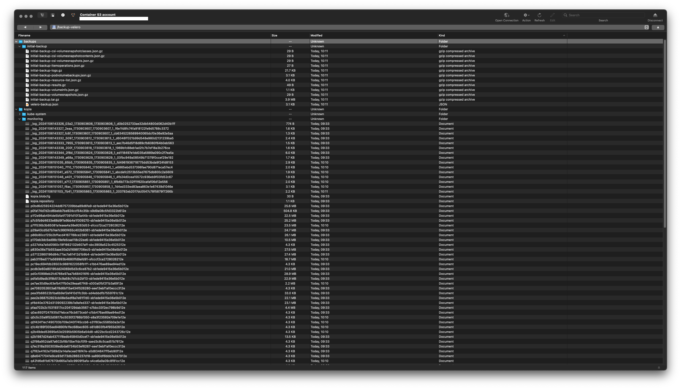Click the kube-system folder icon

pyautogui.click(x=24, y=114)
